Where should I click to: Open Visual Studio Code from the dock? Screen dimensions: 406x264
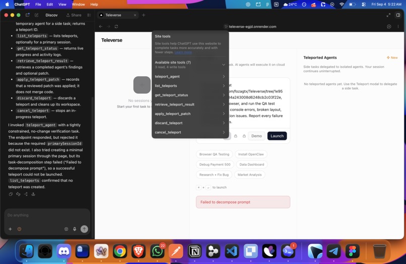[232, 251]
